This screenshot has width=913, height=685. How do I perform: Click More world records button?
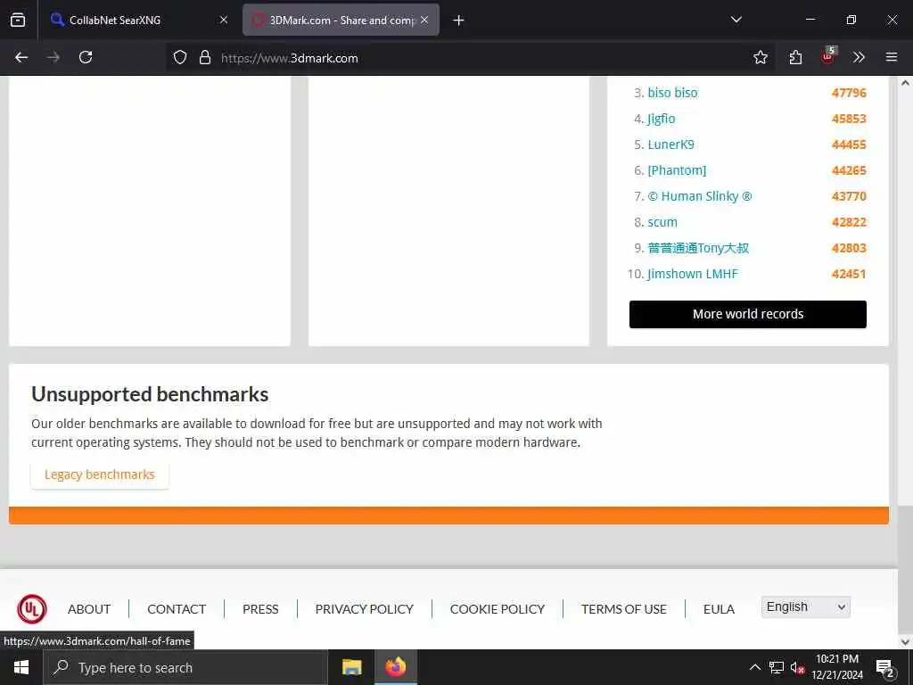(748, 315)
